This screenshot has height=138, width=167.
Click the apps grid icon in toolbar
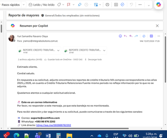(x=116, y=5)
